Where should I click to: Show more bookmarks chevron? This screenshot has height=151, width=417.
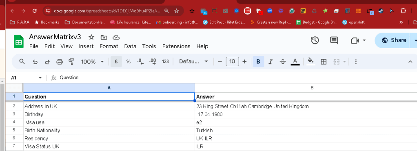tap(401, 22)
